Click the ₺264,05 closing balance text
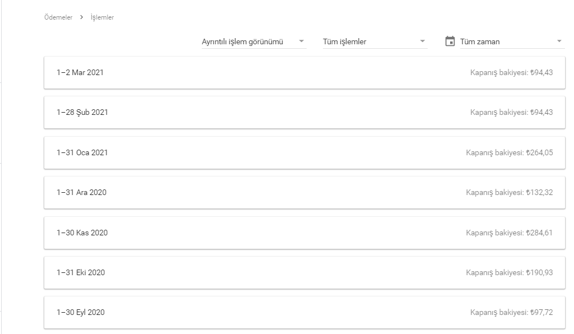Screen dimensions: 574x334 click(x=539, y=152)
